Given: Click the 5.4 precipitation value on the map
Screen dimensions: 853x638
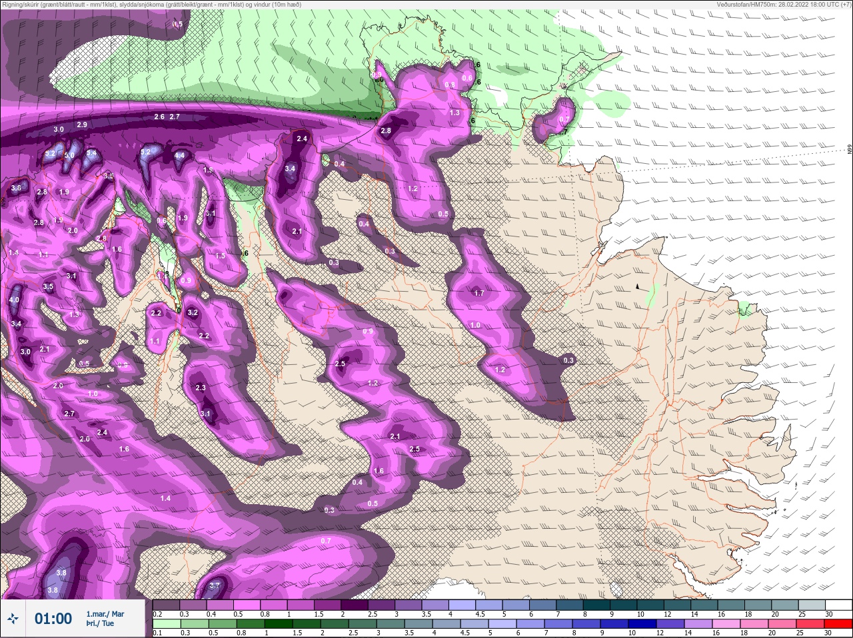Looking at the screenshot, I should pos(91,153).
